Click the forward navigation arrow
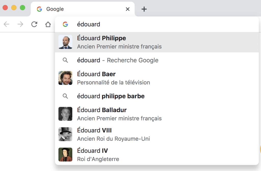The height and width of the screenshot is (171, 261). 20,24
